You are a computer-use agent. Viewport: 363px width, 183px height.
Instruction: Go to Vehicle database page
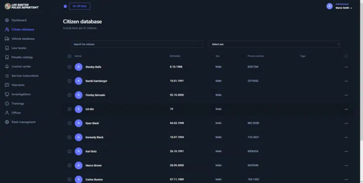(x=23, y=39)
